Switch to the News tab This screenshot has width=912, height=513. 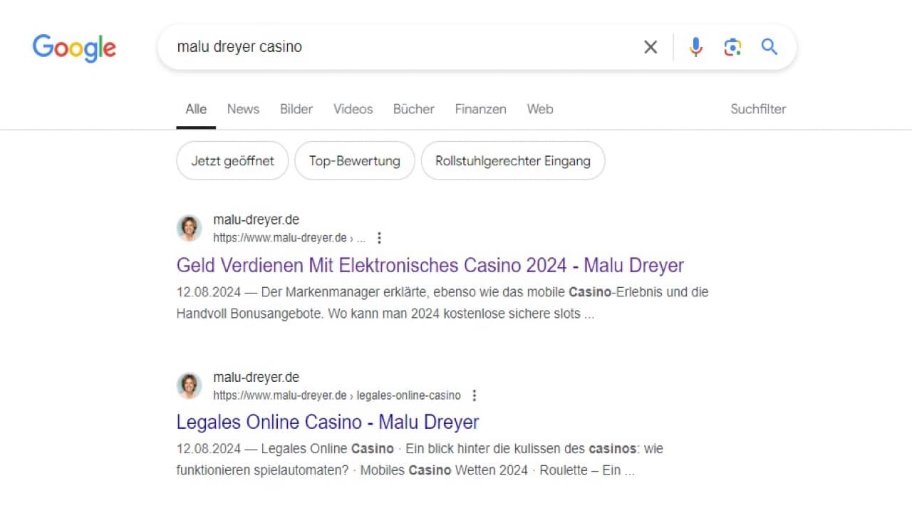[x=243, y=109]
